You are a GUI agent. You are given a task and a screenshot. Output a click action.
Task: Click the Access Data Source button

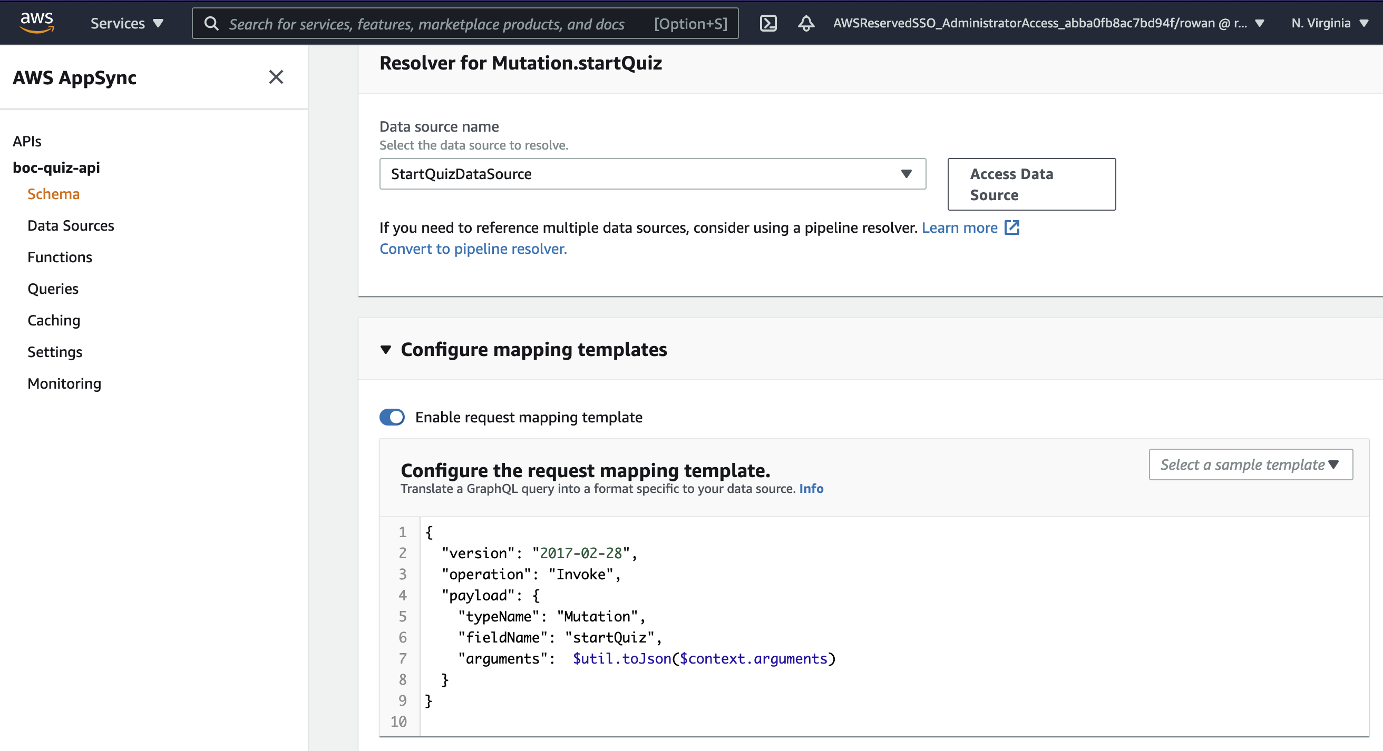coord(1031,184)
